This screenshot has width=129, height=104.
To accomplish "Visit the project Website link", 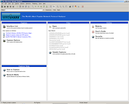I will pos(99,26).
